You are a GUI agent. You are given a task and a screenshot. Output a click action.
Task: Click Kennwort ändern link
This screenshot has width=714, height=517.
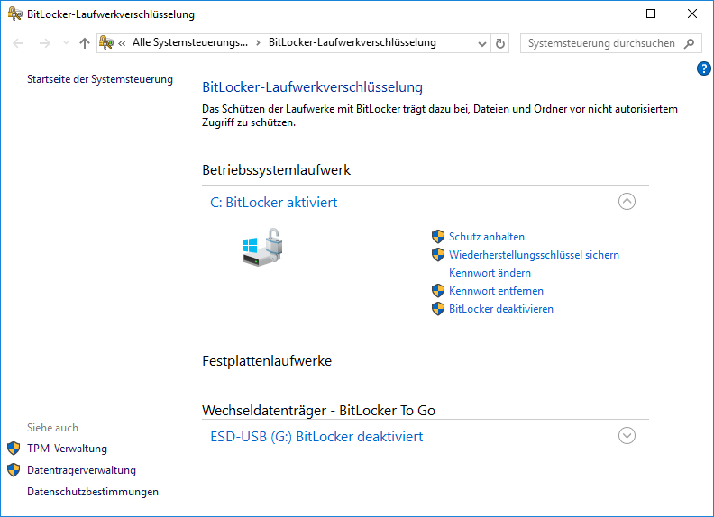tap(490, 273)
